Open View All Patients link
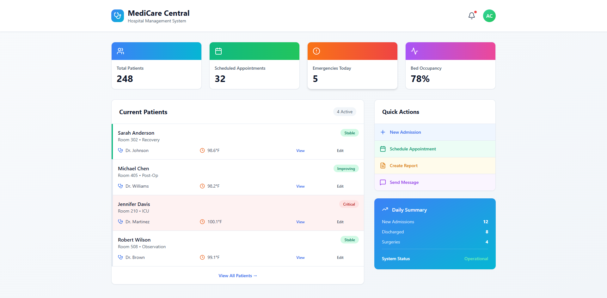 tap(238, 276)
